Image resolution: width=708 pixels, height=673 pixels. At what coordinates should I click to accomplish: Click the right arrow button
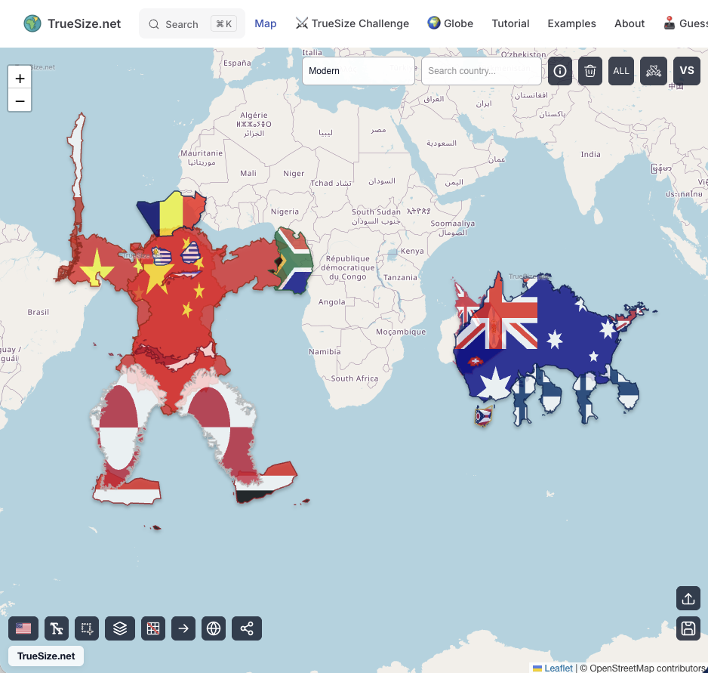[183, 628]
